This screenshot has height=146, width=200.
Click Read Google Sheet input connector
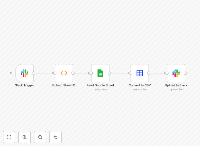click(91, 73)
